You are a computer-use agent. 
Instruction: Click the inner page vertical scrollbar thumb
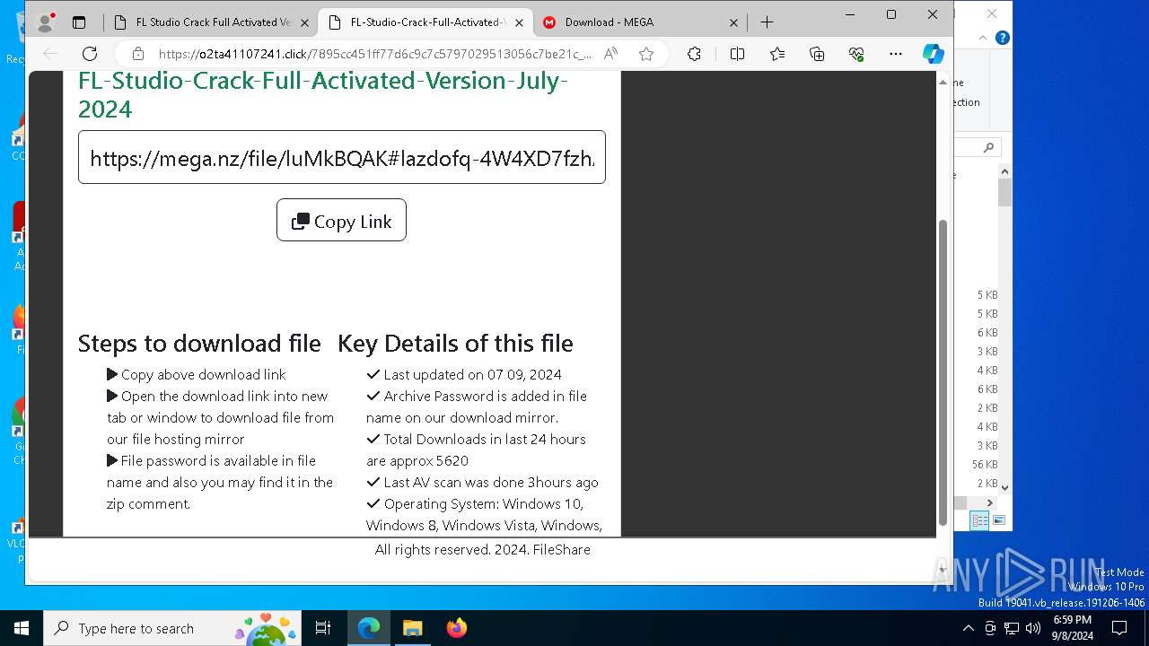(943, 372)
